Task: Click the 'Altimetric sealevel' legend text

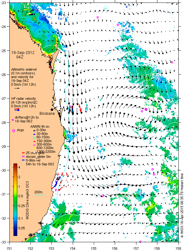Action: pos(24,69)
